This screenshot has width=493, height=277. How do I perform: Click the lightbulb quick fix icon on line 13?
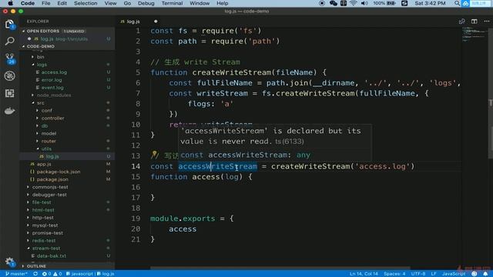pyautogui.click(x=154, y=155)
